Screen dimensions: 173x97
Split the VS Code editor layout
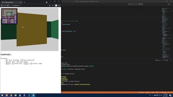point(169,4)
